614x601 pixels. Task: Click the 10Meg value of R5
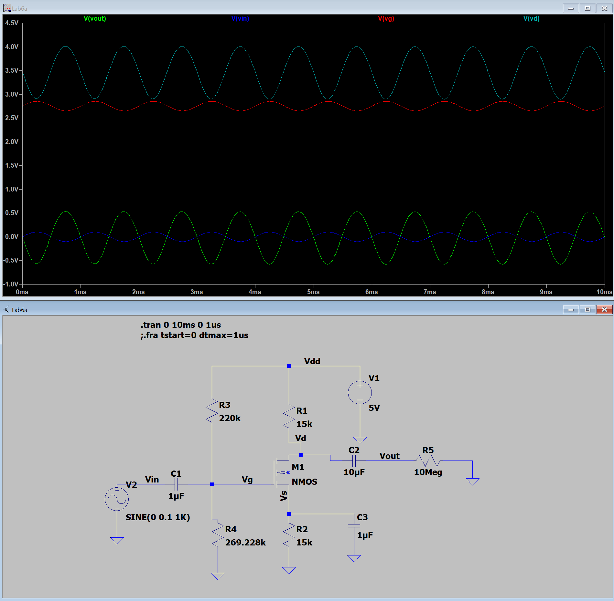coord(428,472)
